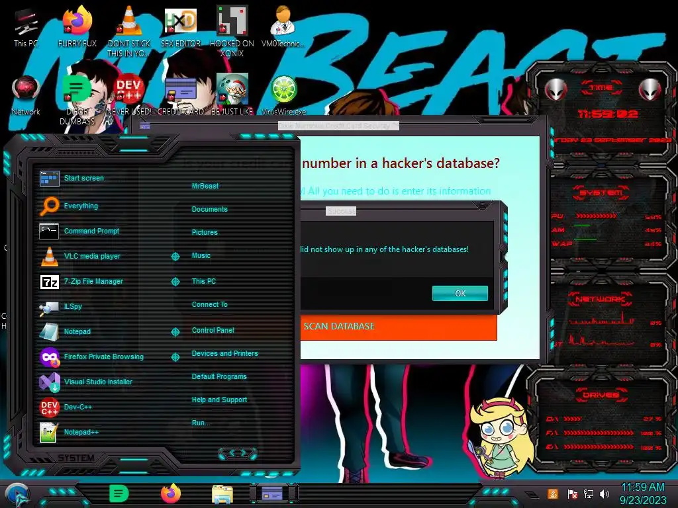
Task: Click the left alien head on the TIME gadget
Action: [x=556, y=90]
